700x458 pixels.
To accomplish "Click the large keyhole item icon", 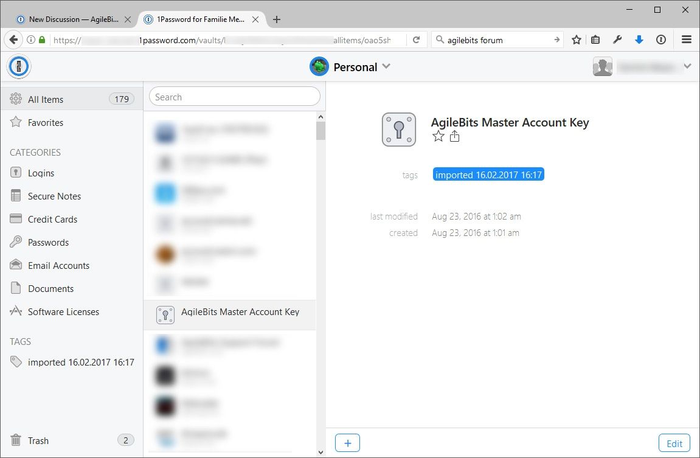I will (399, 130).
